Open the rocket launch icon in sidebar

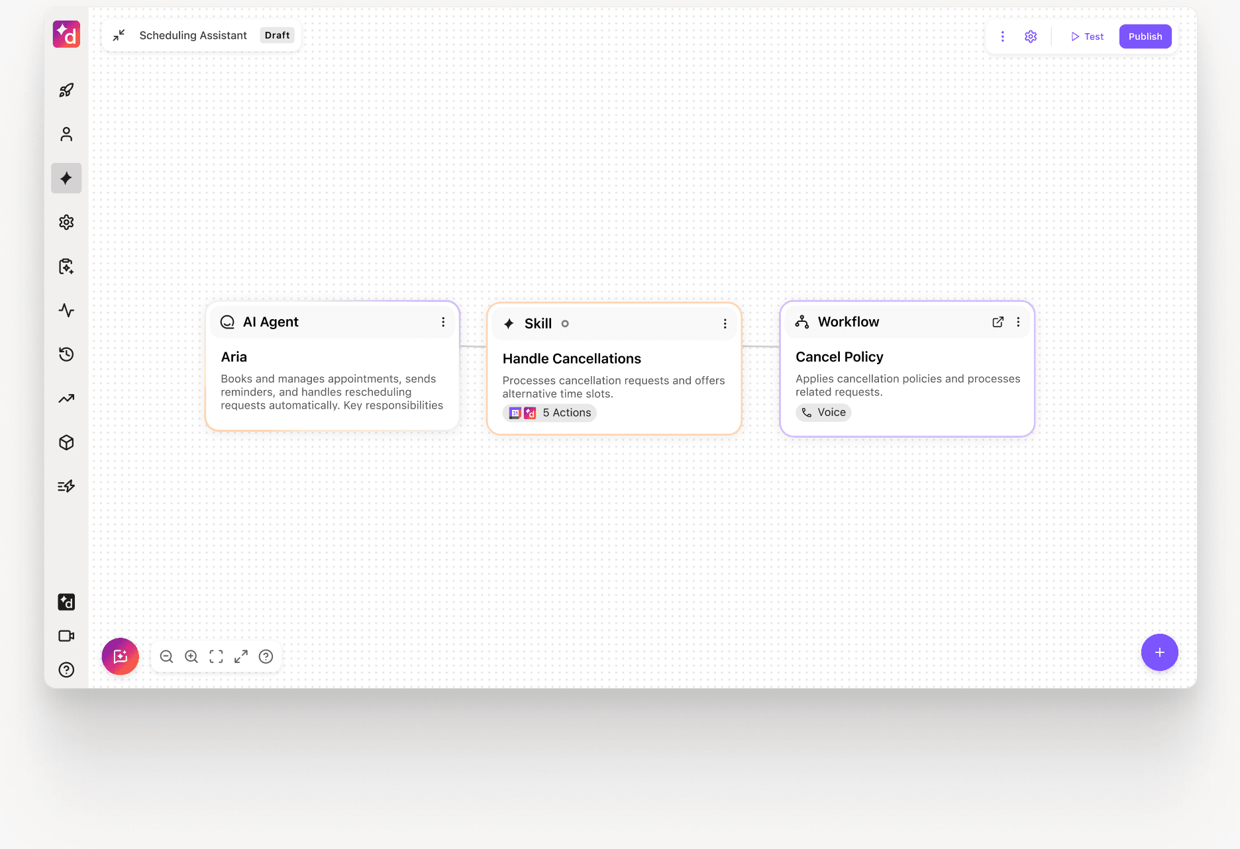click(x=66, y=90)
